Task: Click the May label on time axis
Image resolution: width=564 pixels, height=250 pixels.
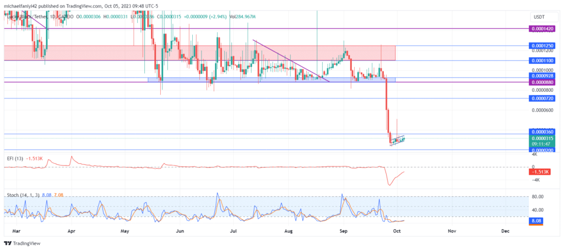Action: click(125, 231)
